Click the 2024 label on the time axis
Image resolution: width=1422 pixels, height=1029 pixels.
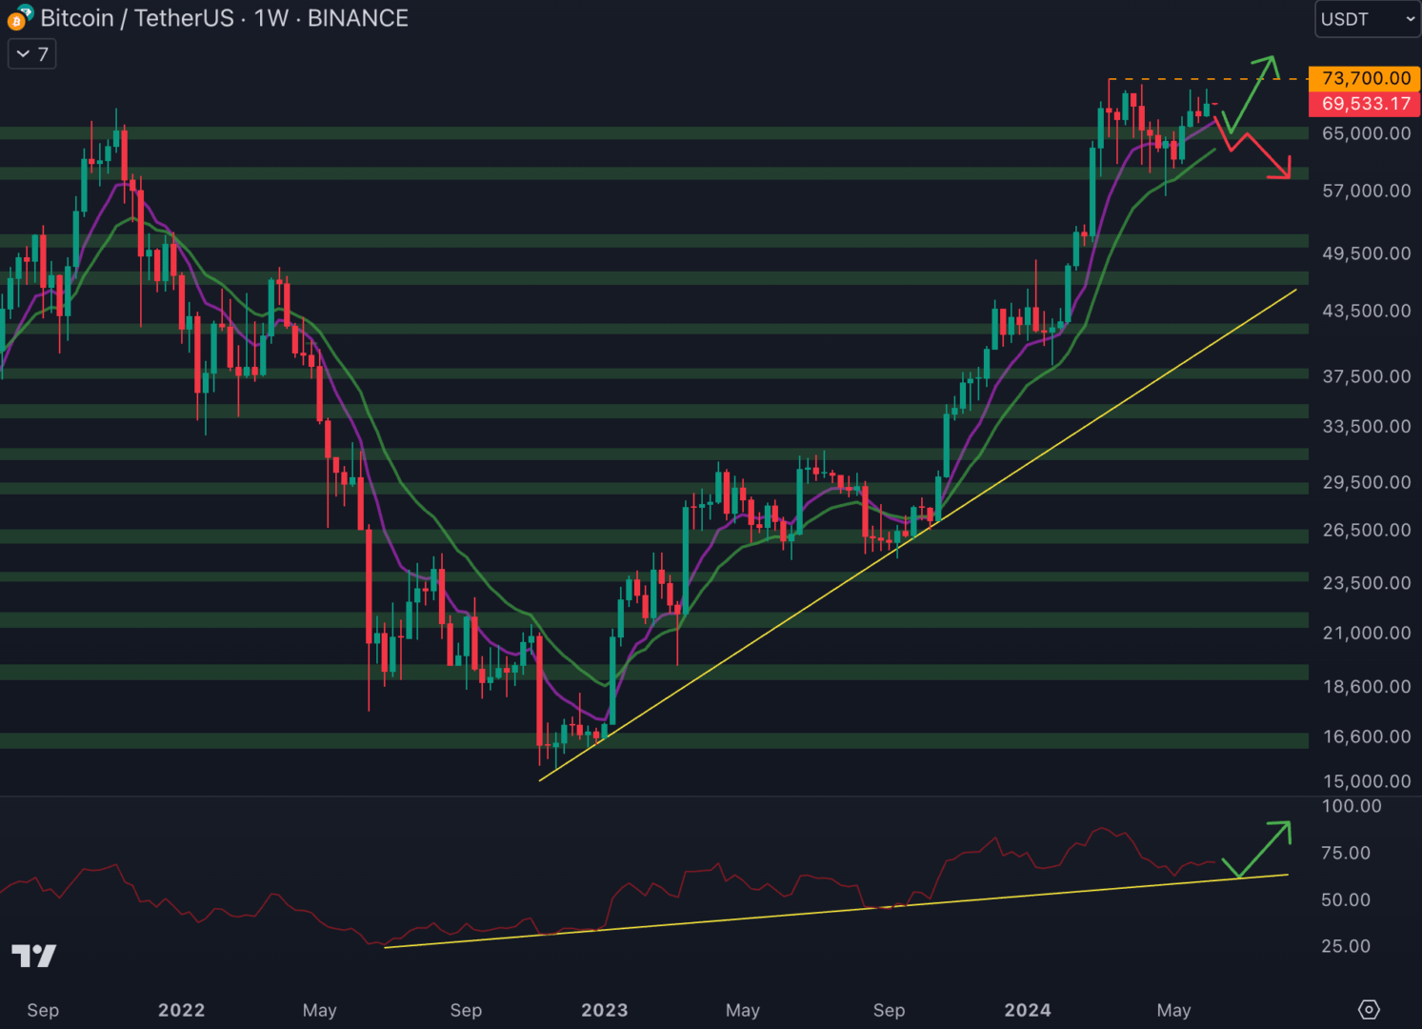point(1027,1010)
